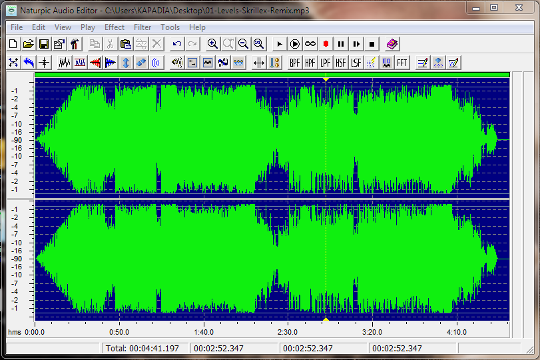Apply the red fade-in effect icon
The image size is (540, 360).
tap(95, 63)
